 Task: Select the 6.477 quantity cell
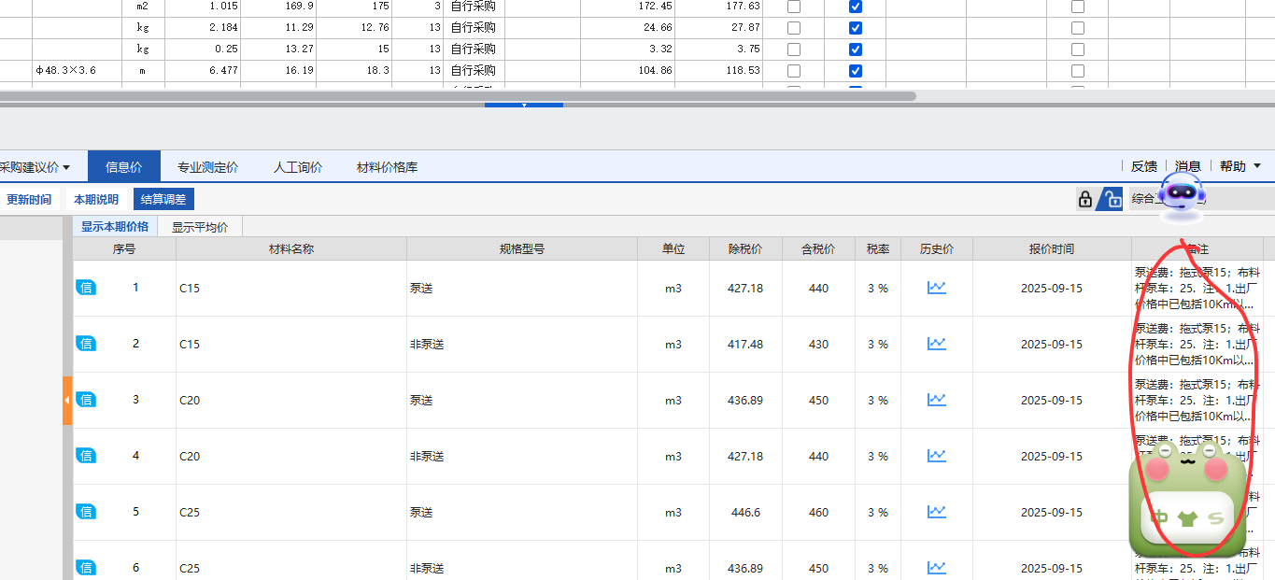click(202, 70)
